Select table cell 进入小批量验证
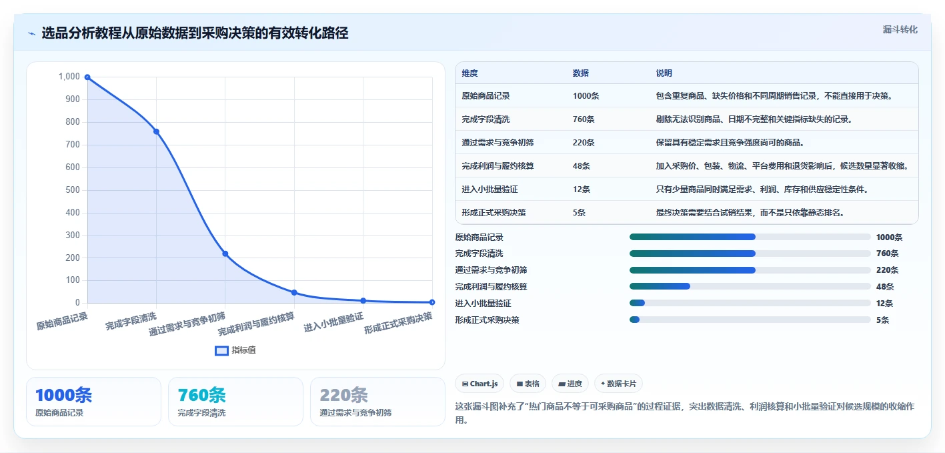This screenshot has height=453, width=945. (x=490, y=189)
